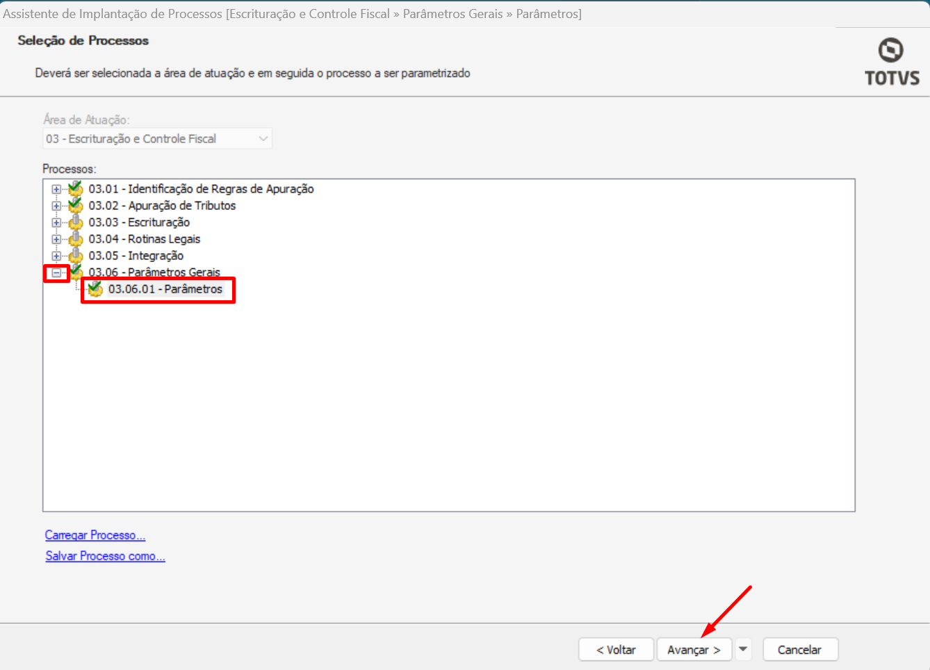Open the Carregar Processo link

click(95, 535)
